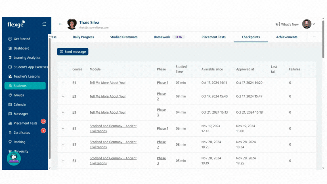Viewport: 327px width, 184px height.
Task: Collapse the sidebar using the menu icon
Action: [x=44, y=24]
